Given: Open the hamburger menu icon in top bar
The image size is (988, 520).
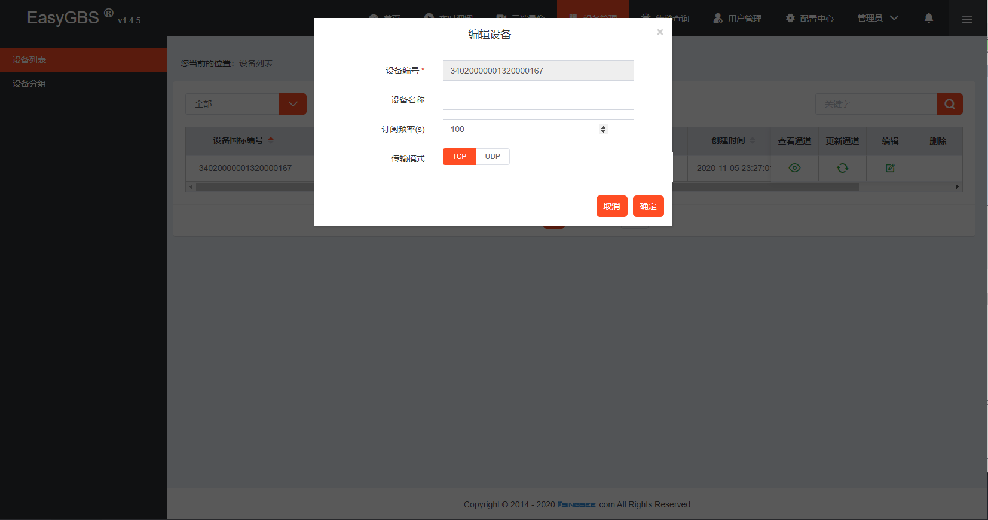Looking at the screenshot, I should click(967, 19).
